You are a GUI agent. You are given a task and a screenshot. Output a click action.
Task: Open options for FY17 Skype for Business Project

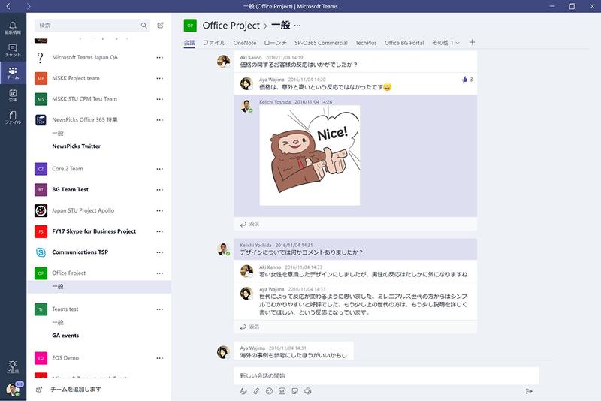pyautogui.click(x=160, y=231)
